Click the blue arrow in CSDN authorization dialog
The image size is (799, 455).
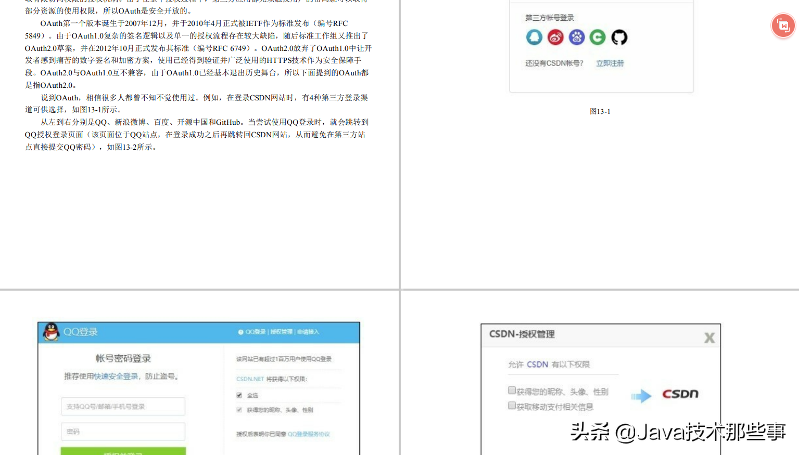(x=641, y=396)
